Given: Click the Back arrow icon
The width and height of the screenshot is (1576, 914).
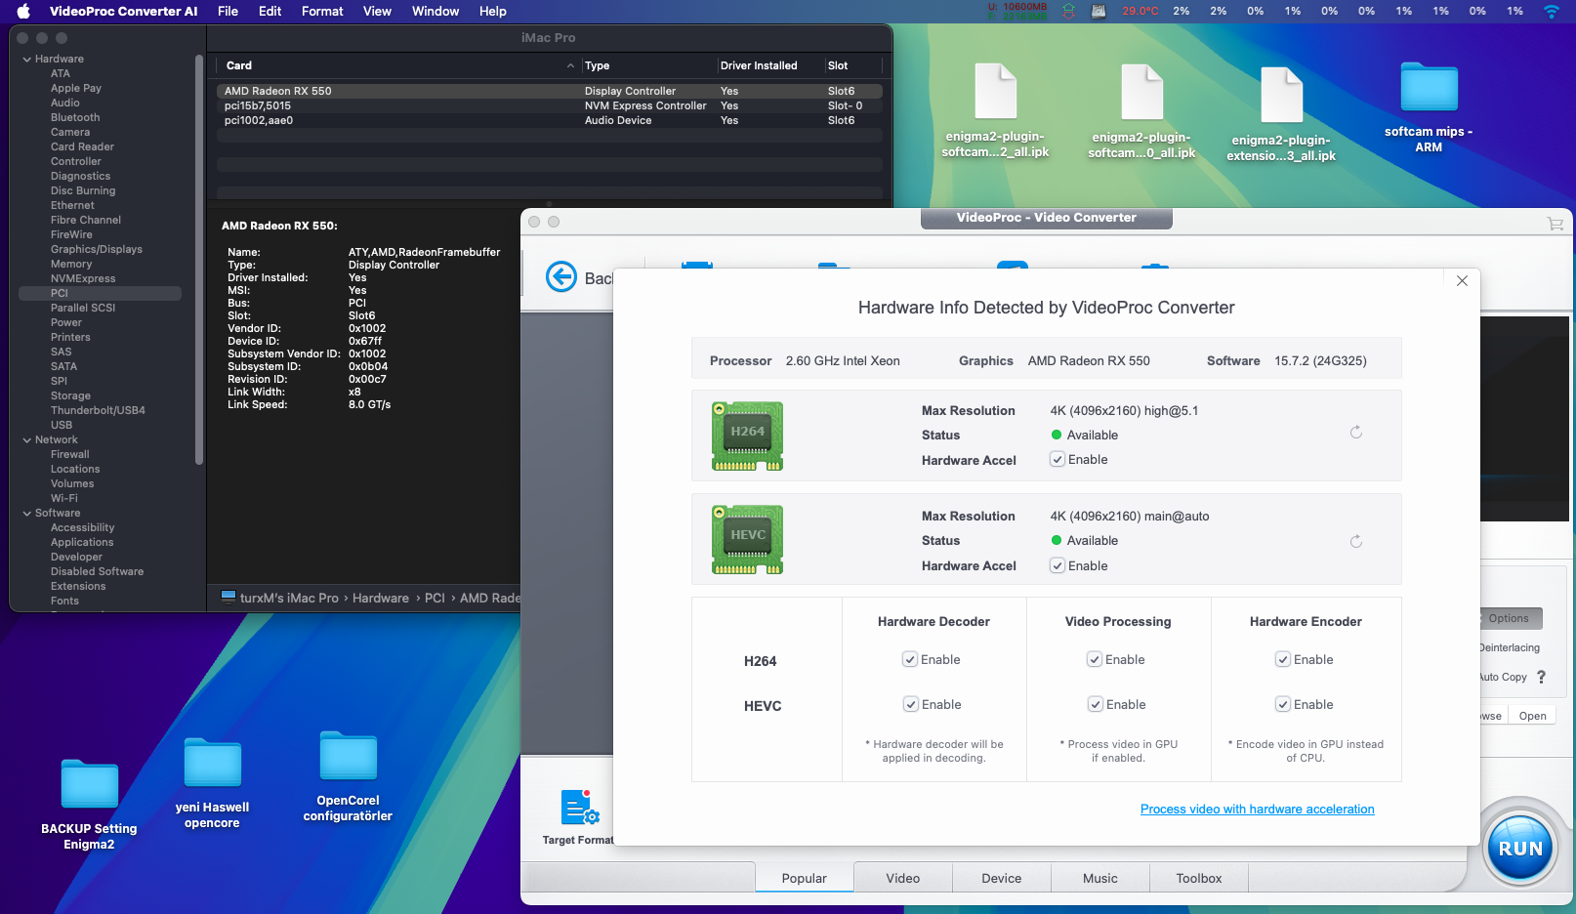Looking at the screenshot, I should point(561,277).
